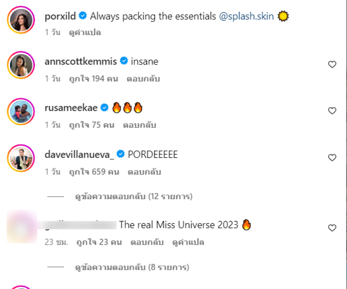Like the davevillanueva_ "PORDEEEEE" comment
Screen dimensions: 347x289
[332, 158]
